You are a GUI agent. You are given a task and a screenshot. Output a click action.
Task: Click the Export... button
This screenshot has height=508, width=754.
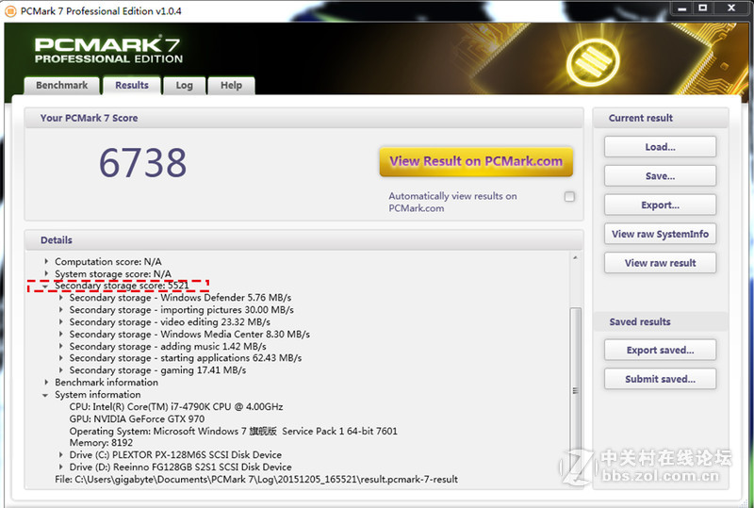(660, 205)
